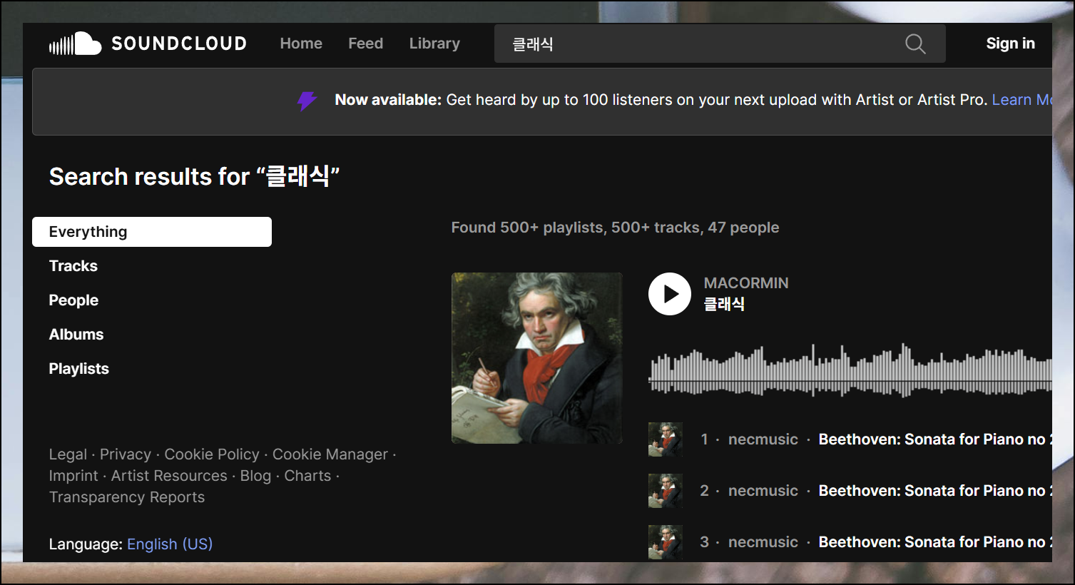Screen dimensions: 1075x585
Task: Open track 2 small Beethoven thumbnail
Action: point(666,491)
